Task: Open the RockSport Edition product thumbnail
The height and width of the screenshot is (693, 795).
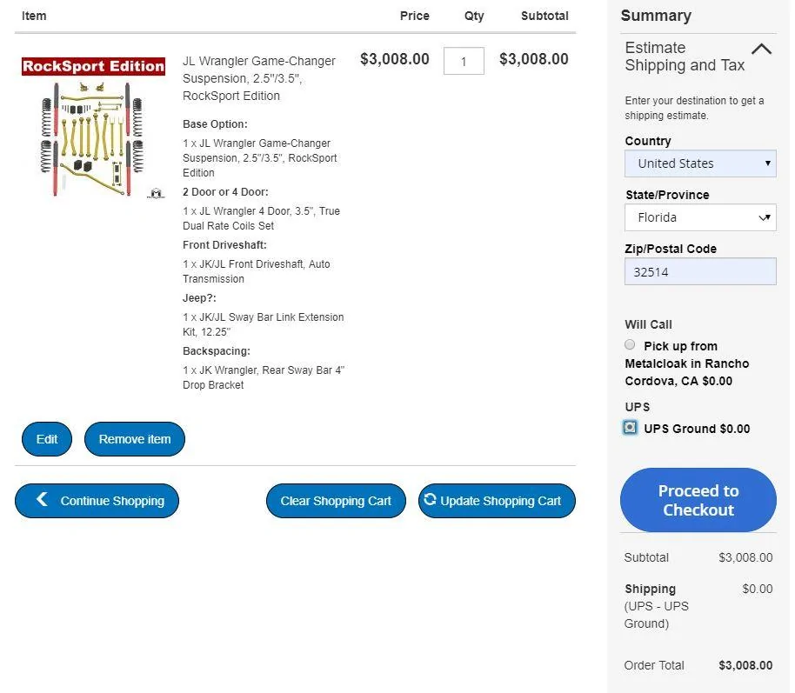Action: 93,128
